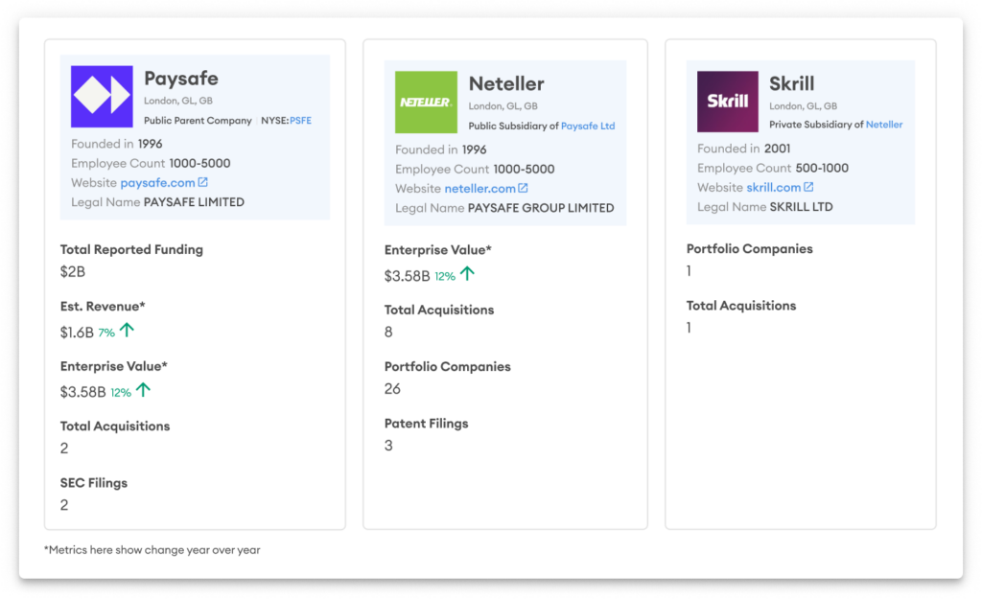Click Skrill's employee count 500-1000
Image resolution: width=982 pixels, height=599 pixels.
[822, 168]
